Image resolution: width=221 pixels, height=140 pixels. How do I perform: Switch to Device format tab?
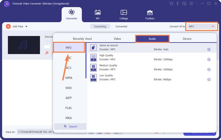pos(187,39)
